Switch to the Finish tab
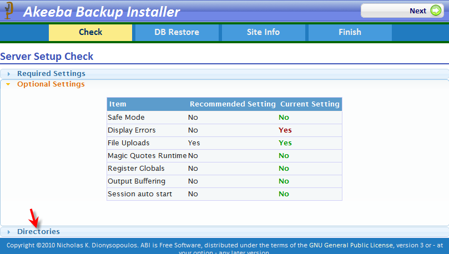The image size is (449, 254). pos(350,32)
